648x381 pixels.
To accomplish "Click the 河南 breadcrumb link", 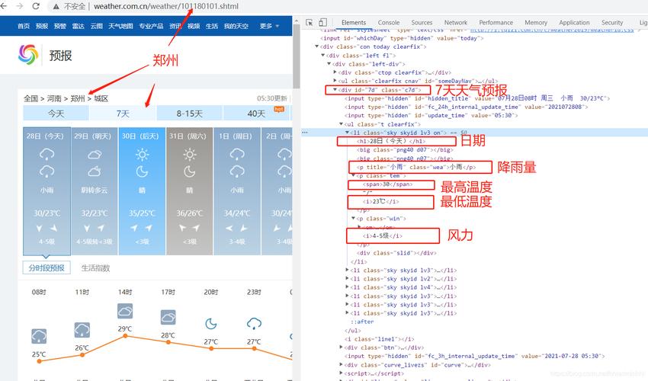I will (x=54, y=98).
